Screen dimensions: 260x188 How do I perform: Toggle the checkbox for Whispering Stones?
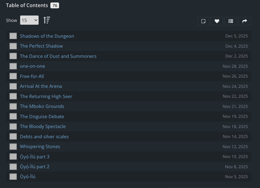point(13,147)
